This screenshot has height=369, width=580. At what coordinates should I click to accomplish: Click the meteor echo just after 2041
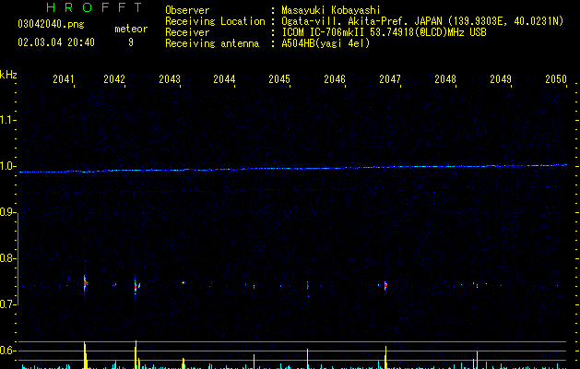click(x=85, y=283)
